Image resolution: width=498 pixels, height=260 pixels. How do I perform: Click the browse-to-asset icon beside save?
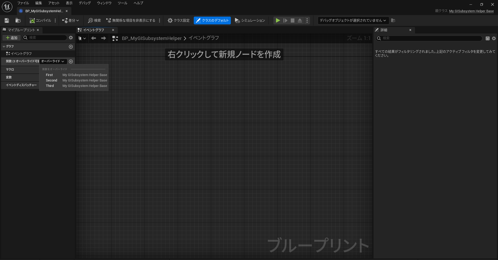pyautogui.click(x=18, y=20)
